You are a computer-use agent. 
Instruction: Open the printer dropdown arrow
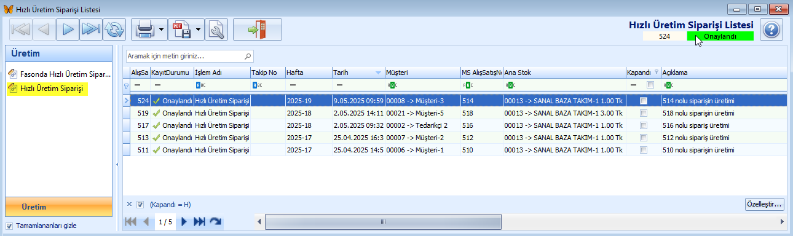(161, 29)
